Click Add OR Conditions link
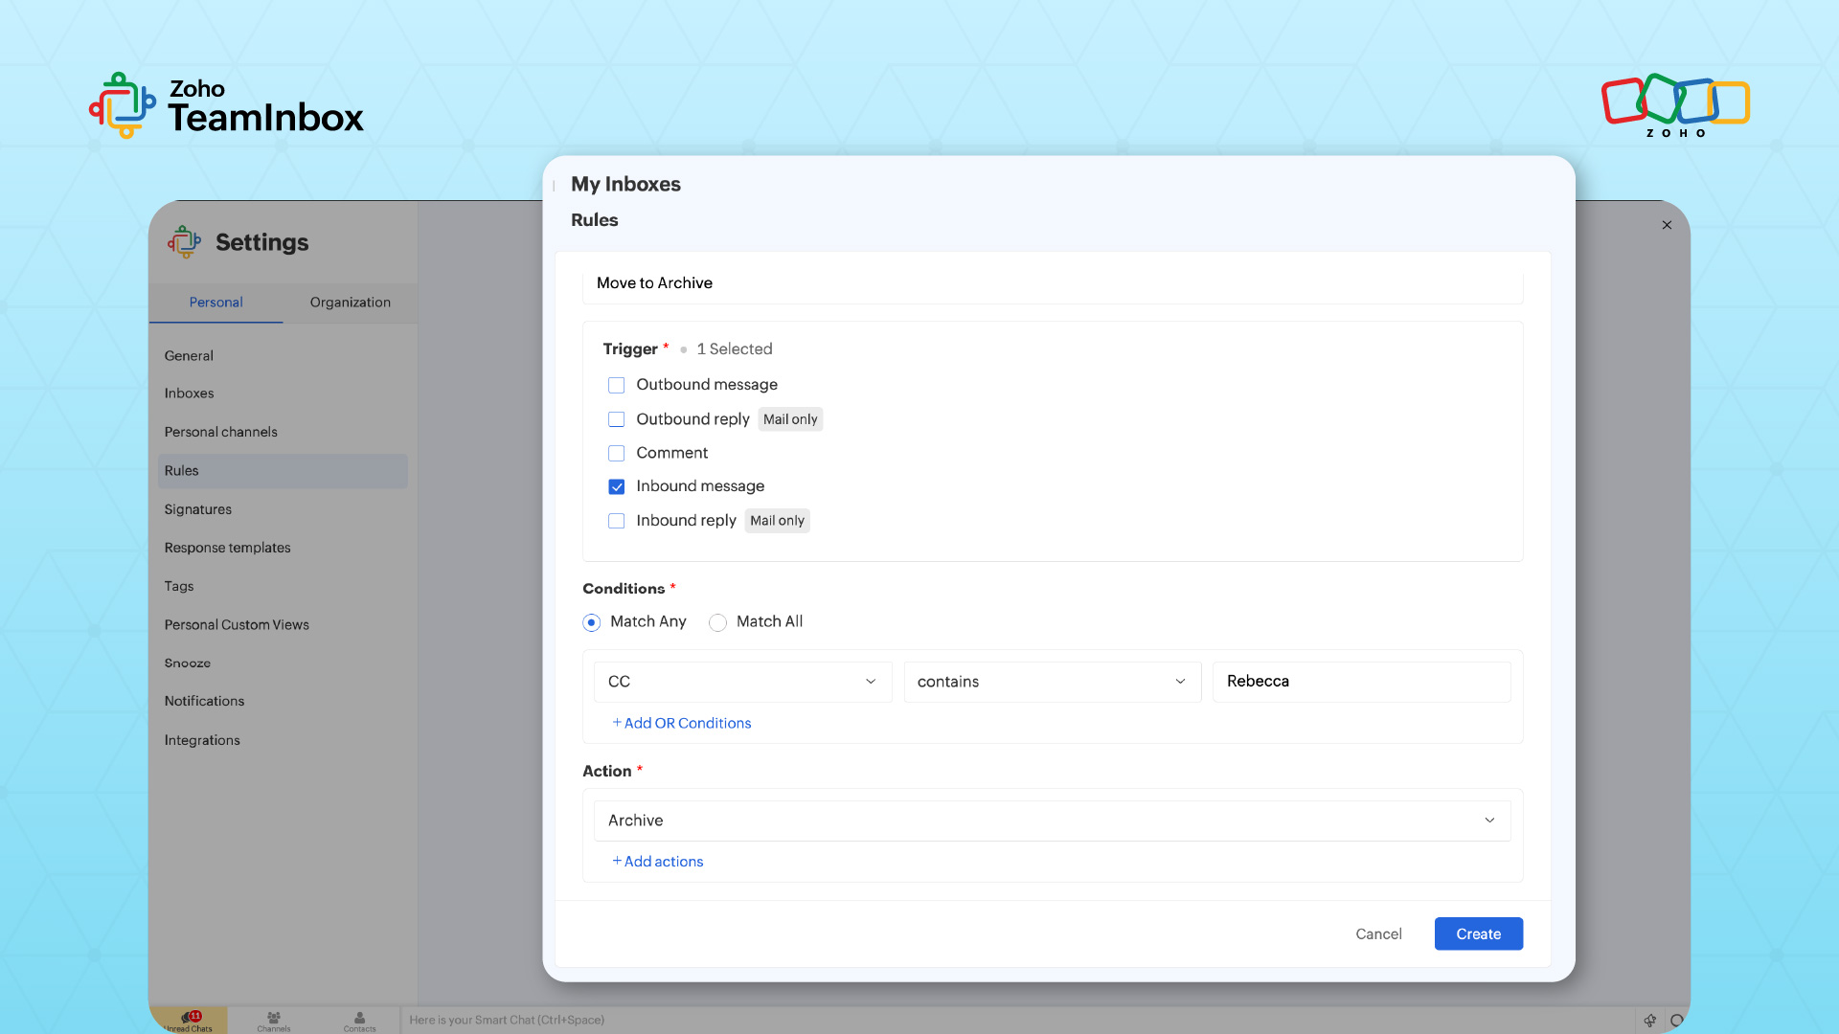 [x=682, y=723]
